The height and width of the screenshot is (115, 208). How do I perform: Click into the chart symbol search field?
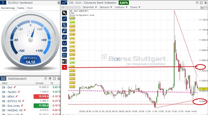click(x=71, y=7)
